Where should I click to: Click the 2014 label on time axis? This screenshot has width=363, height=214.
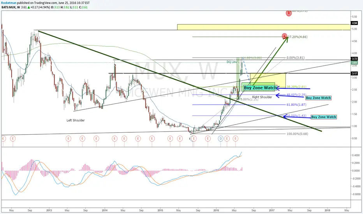click(105, 210)
